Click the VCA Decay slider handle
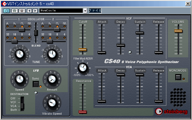This screenshot has width=192, height=120. click(121, 75)
